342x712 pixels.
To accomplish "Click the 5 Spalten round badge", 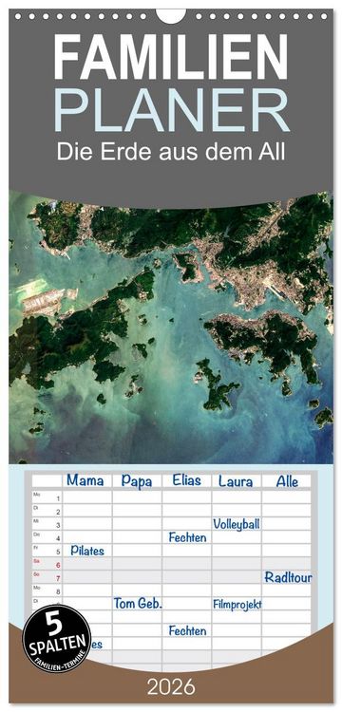I will point(57,639).
